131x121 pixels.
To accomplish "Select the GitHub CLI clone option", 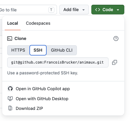I will tap(62, 50).
